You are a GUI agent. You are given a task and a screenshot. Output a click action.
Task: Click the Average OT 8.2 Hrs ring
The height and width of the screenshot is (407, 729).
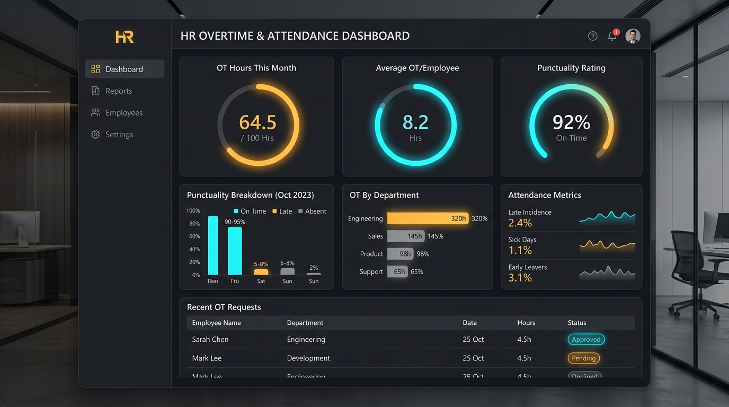[x=415, y=125]
